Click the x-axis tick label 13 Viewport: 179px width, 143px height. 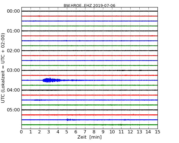coord(139,132)
